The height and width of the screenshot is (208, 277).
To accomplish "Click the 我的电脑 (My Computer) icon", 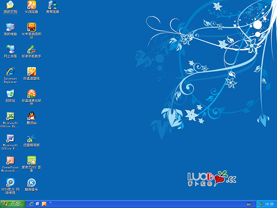I will click(x=10, y=27).
